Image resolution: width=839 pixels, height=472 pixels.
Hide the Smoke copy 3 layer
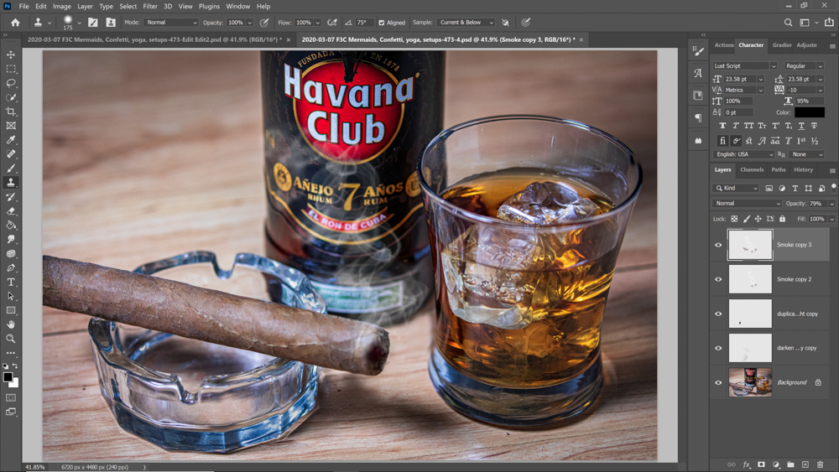718,245
